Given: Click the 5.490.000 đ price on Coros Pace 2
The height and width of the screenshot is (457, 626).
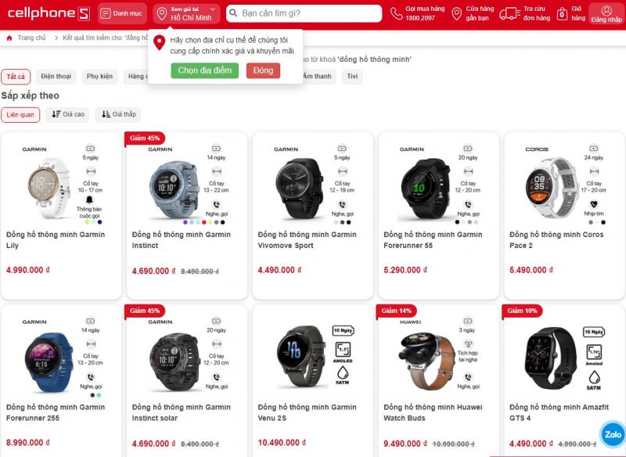Looking at the screenshot, I should coord(531,270).
